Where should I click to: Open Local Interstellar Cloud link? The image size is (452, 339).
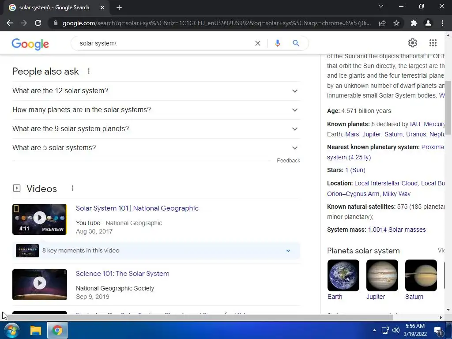click(386, 183)
